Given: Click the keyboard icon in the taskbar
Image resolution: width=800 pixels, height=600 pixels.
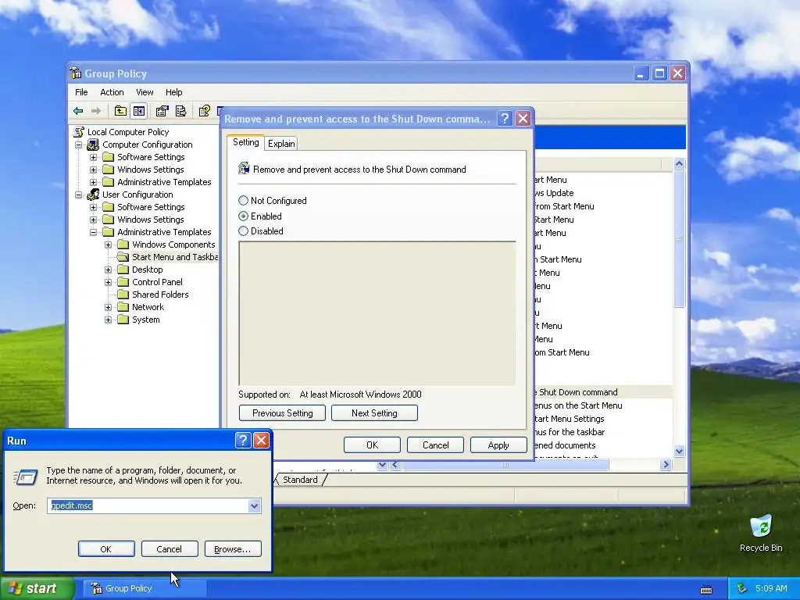Looking at the screenshot, I should [706, 589].
